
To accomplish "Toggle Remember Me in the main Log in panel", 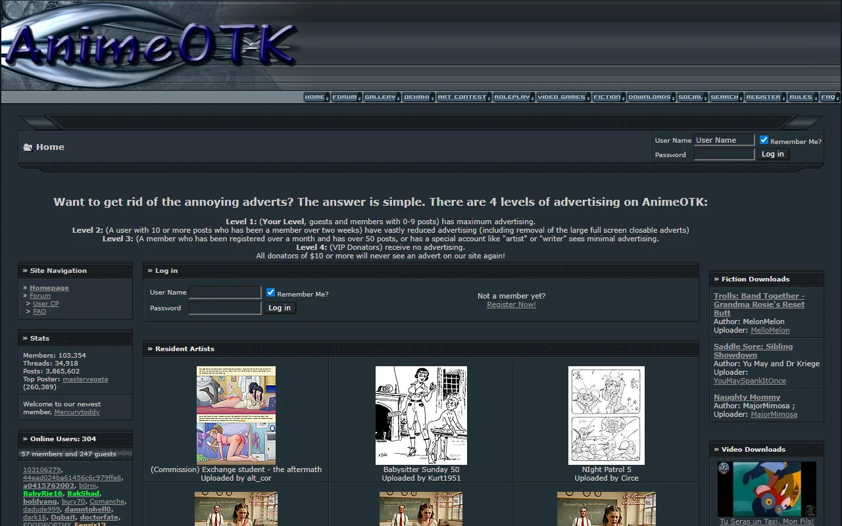I will point(270,292).
